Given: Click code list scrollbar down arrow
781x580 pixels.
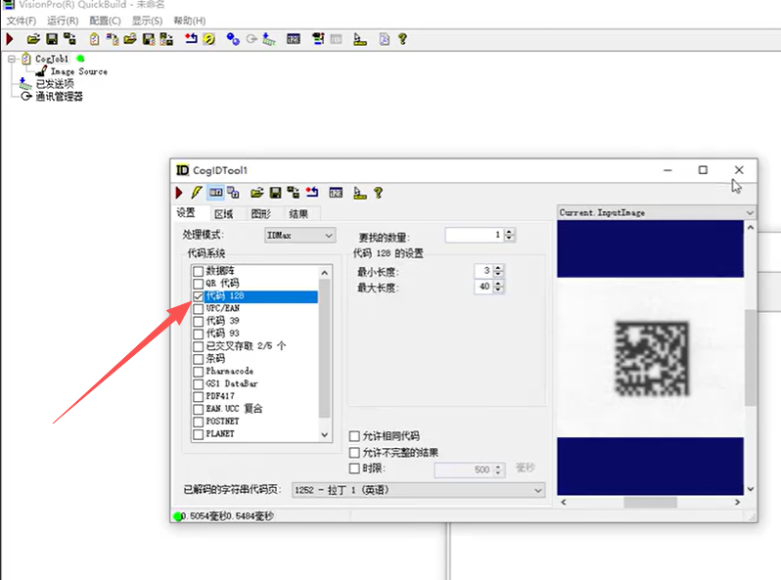Looking at the screenshot, I should [325, 434].
